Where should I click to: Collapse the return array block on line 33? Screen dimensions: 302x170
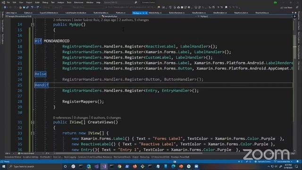(33, 133)
